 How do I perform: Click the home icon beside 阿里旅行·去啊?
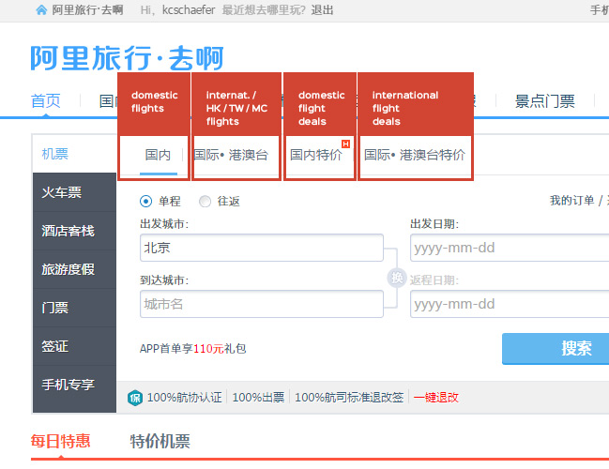pyautogui.click(x=41, y=9)
